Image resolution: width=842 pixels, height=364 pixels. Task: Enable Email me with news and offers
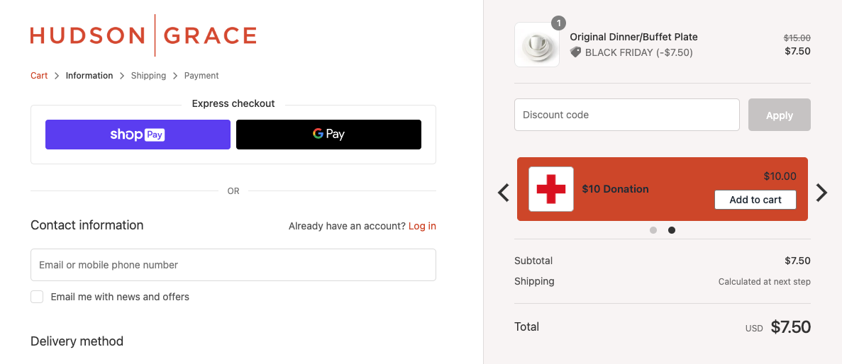37,297
